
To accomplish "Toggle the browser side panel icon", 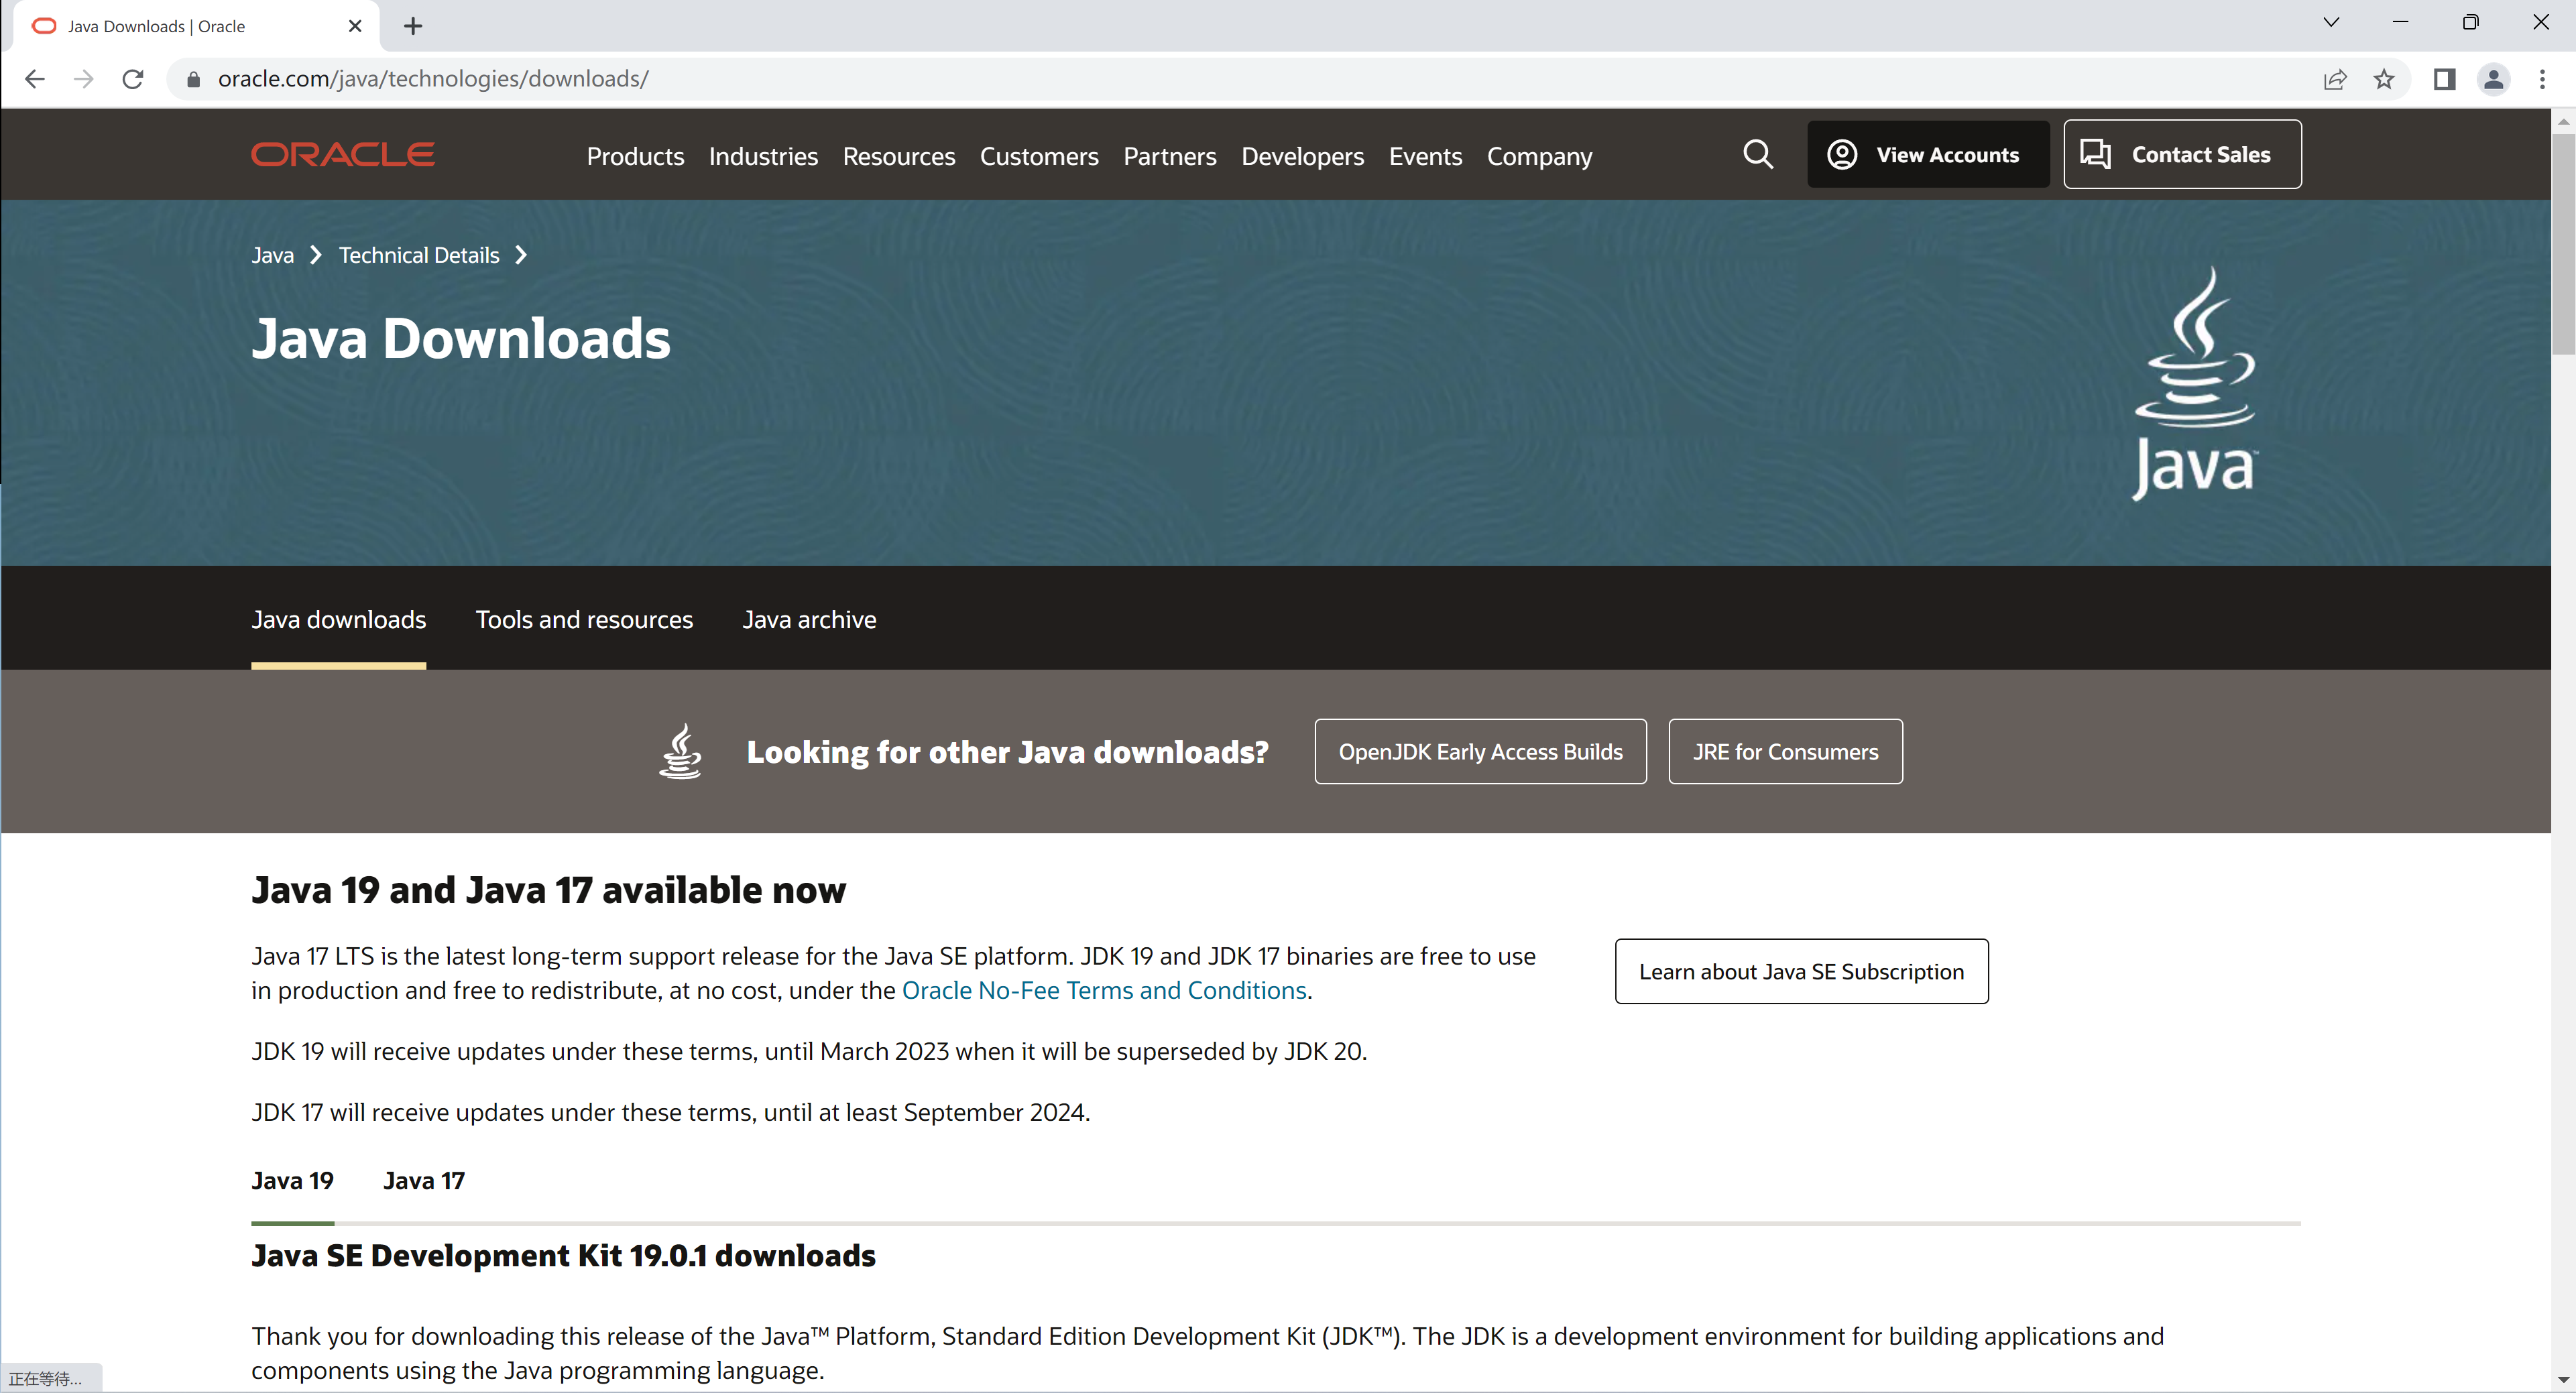I will [x=2444, y=79].
